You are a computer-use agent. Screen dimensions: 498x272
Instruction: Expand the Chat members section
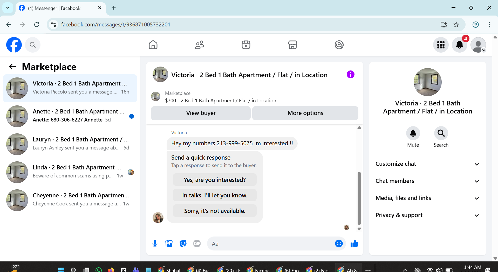[x=427, y=181]
